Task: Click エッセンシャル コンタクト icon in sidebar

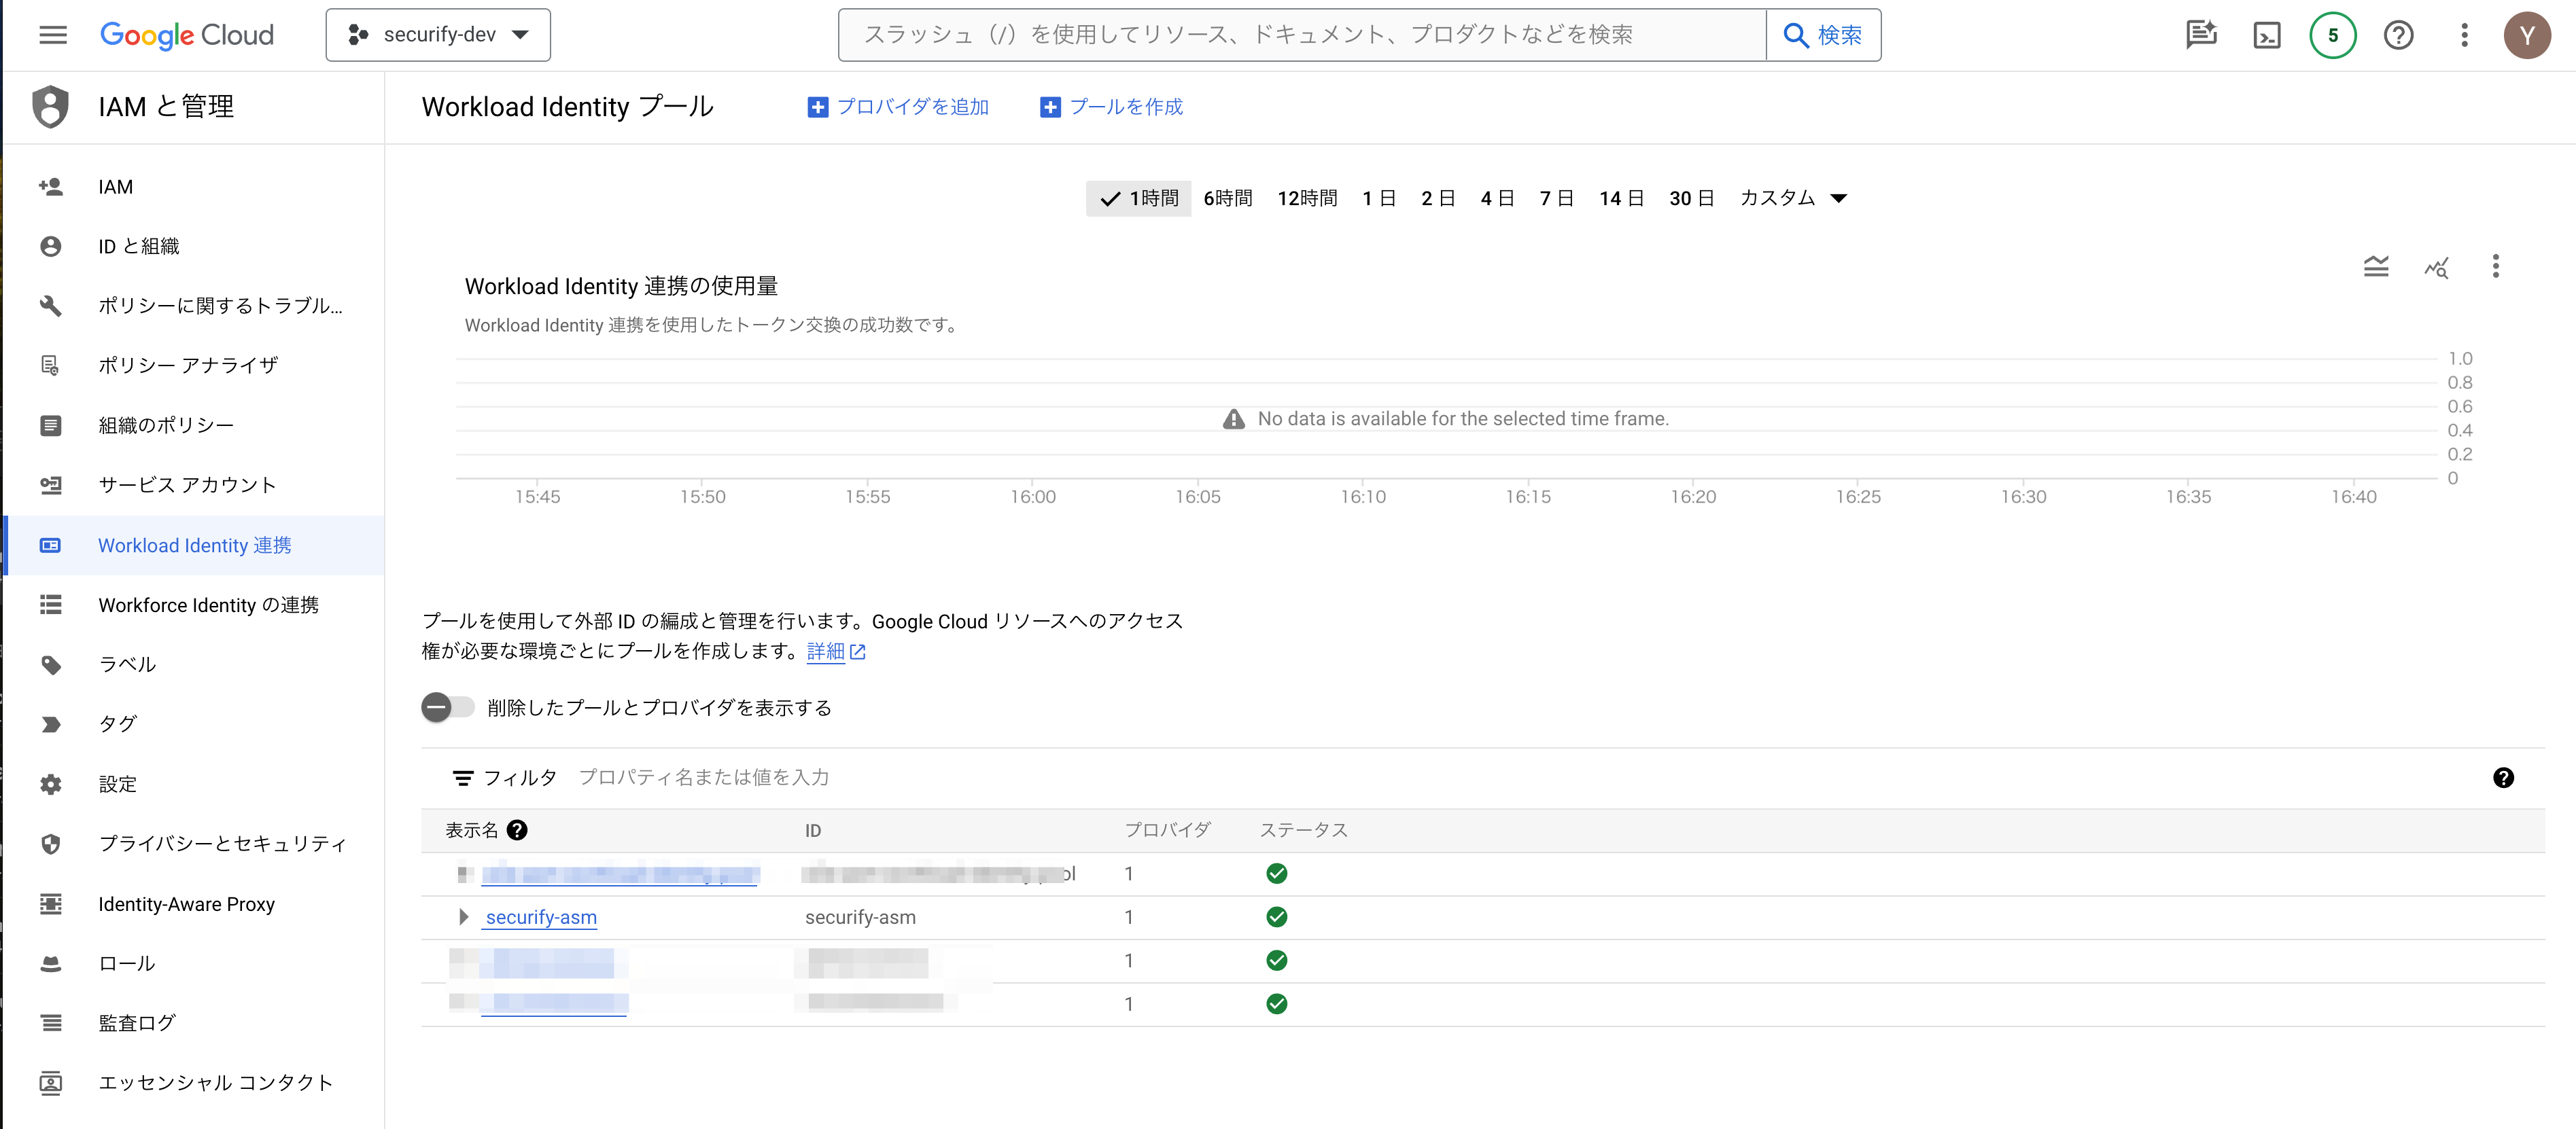Action: click(x=51, y=1083)
